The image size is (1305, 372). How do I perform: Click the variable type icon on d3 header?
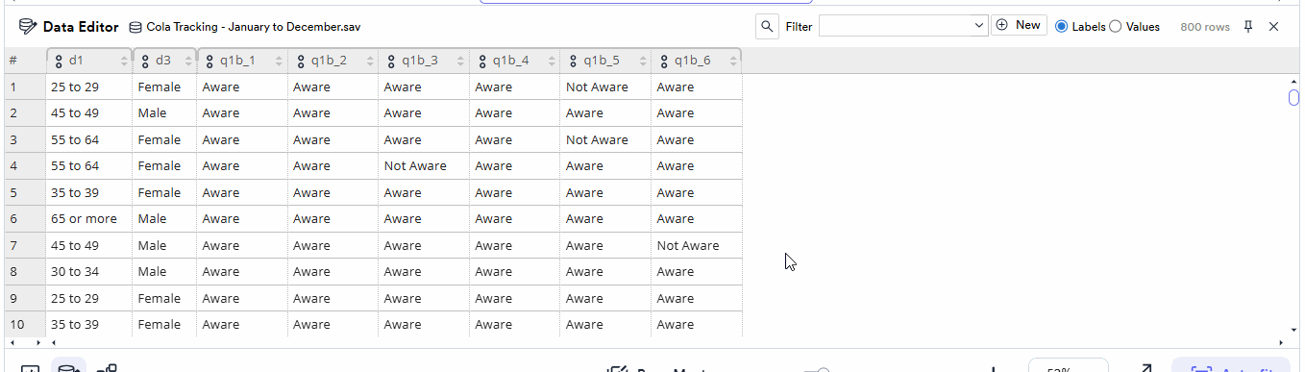pos(145,62)
